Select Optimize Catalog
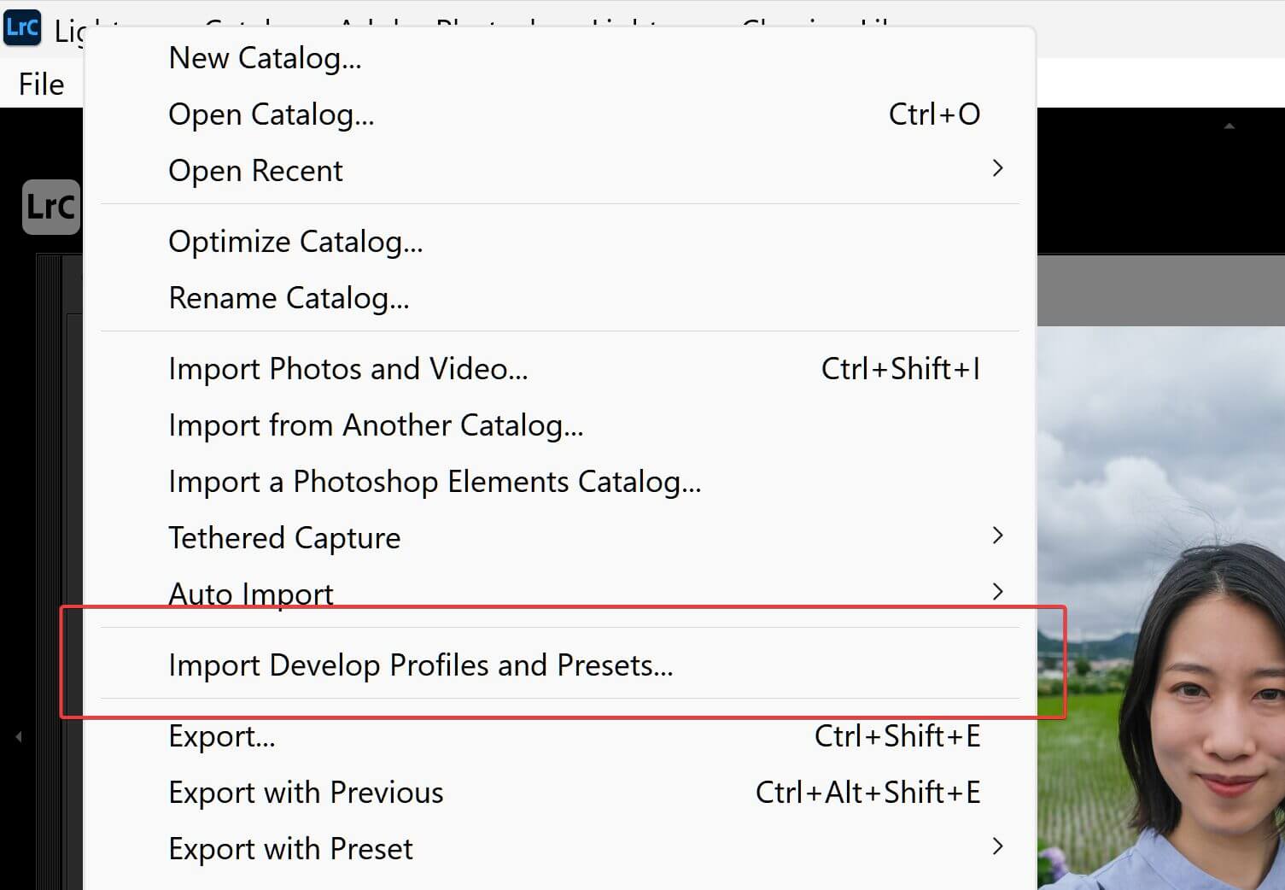The image size is (1285, 890). [296, 242]
